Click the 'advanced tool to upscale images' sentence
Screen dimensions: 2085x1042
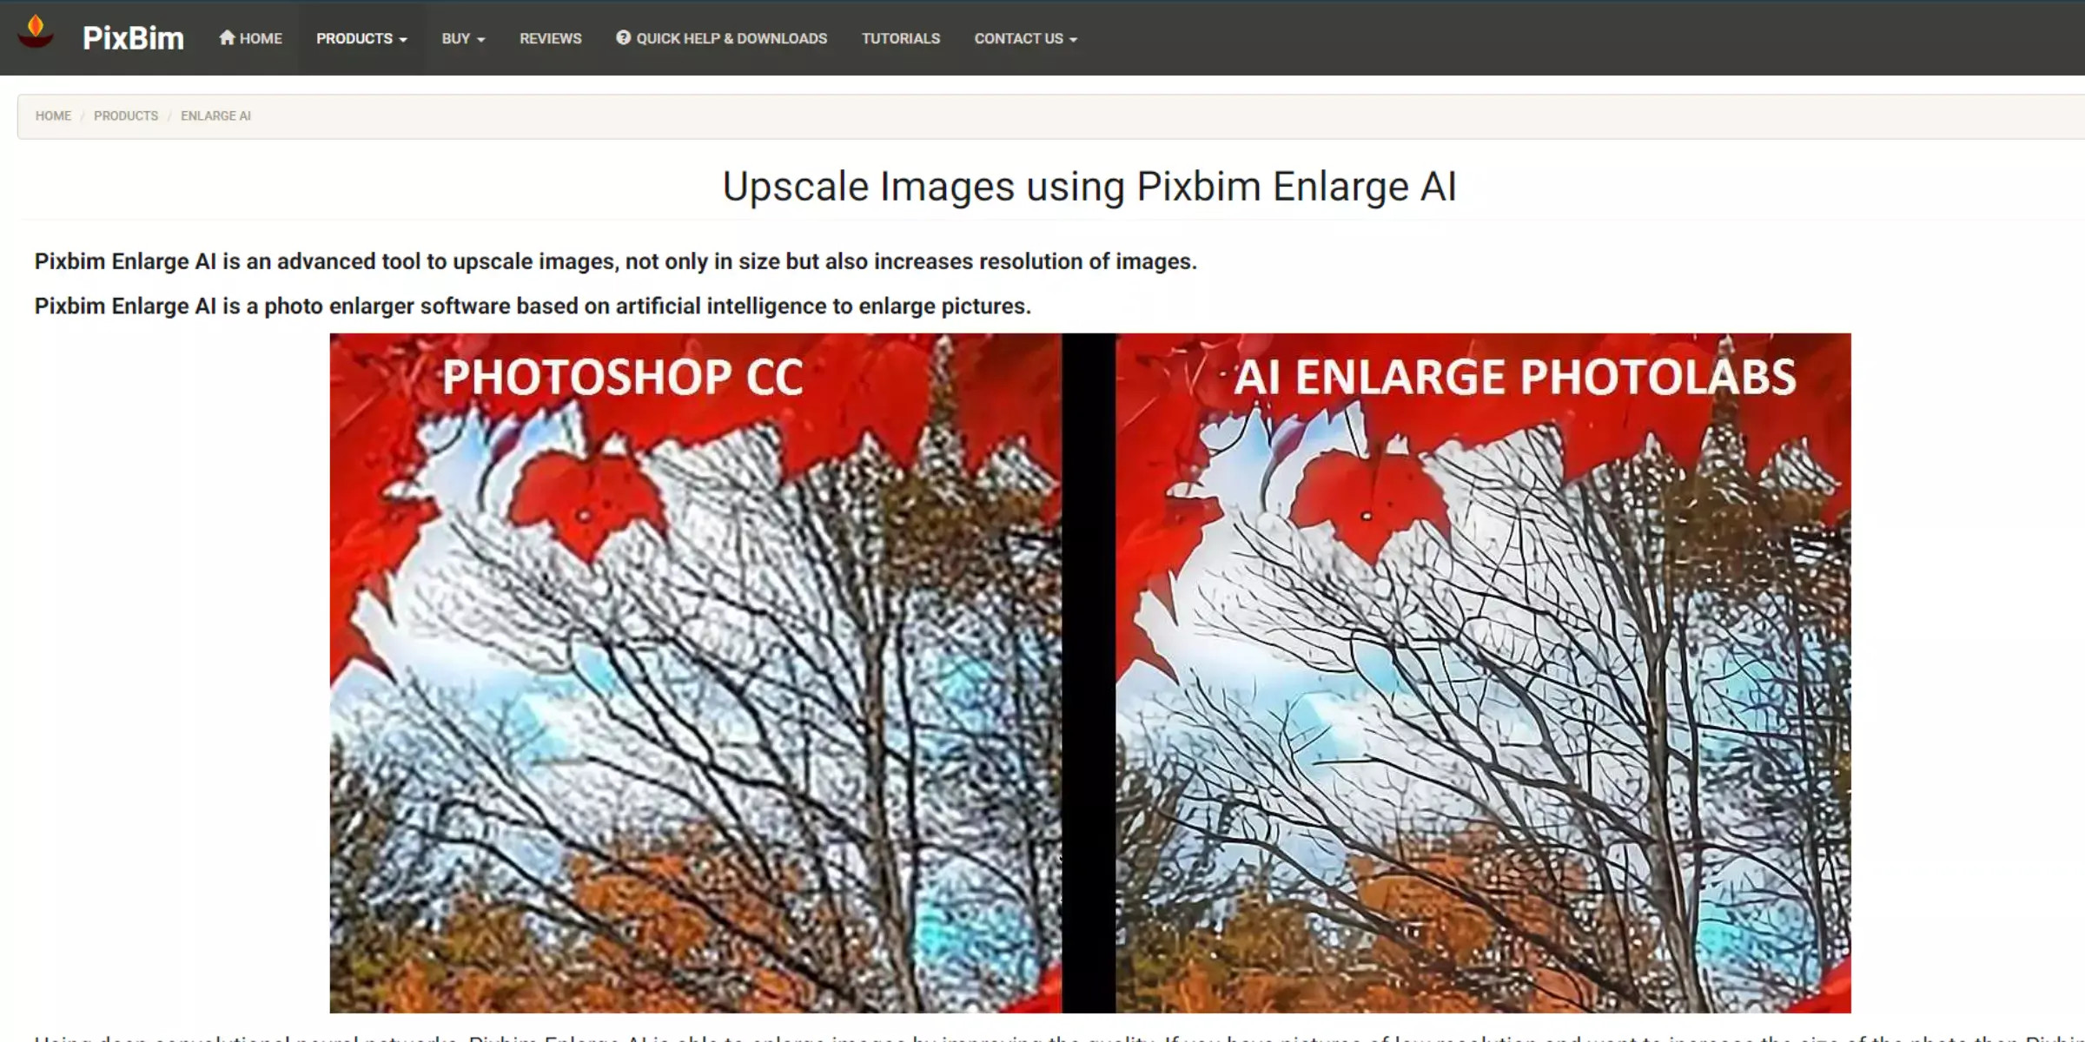tap(615, 261)
